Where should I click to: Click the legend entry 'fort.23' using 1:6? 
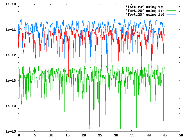(145, 14)
